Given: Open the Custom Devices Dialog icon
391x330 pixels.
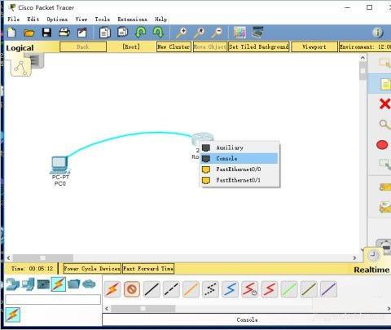Looking at the screenshot, I should click(257, 33).
